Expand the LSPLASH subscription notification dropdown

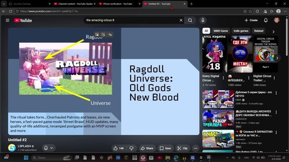[49, 148]
